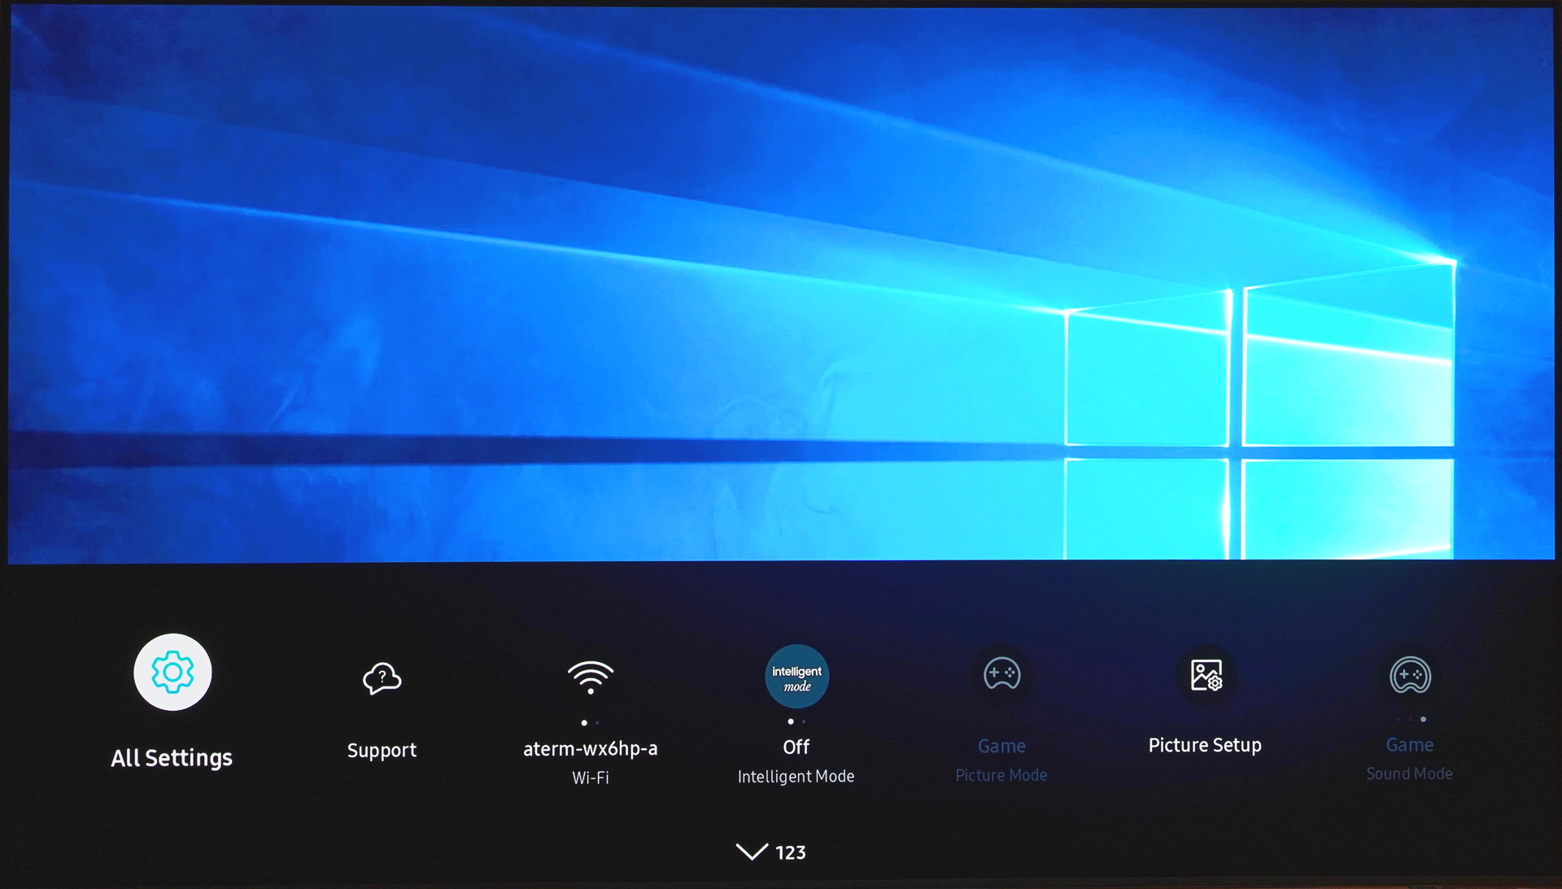Select the Wi-Fi network icon
1562x889 pixels.
click(x=591, y=677)
